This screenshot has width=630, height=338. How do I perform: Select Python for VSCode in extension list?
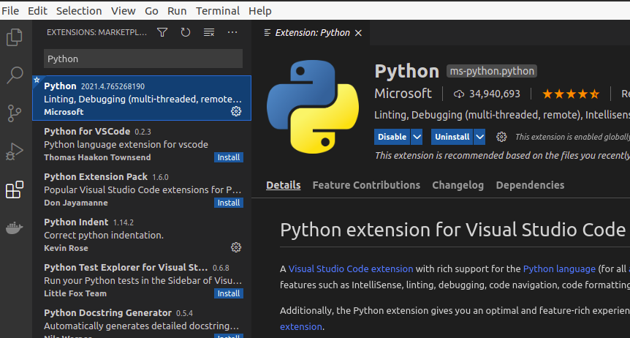coord(142,143)
